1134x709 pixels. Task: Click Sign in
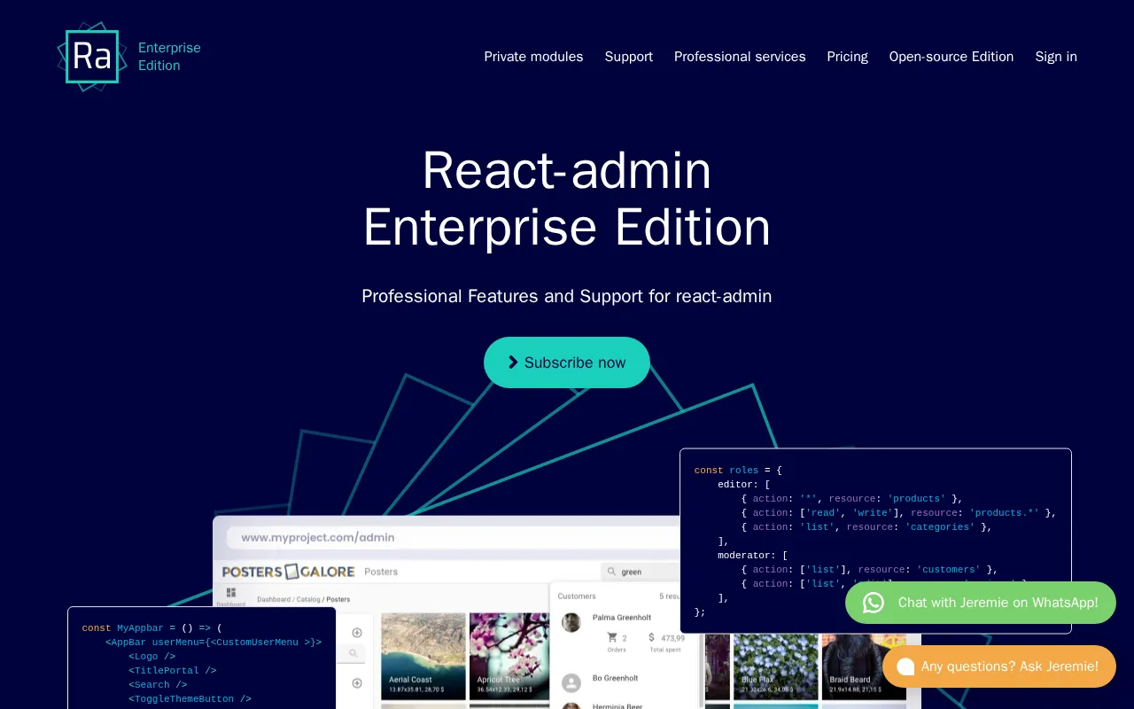(x=1056, y=57)
